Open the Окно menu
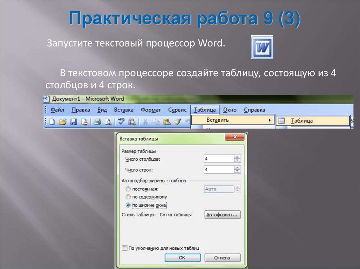Image resolution: width=360 pixels, height=269 pixels. tap(230, 110)
